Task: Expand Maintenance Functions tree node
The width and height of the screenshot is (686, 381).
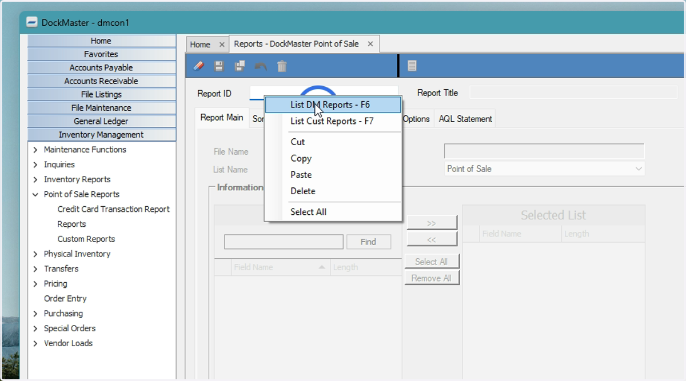Action: tap(35, 150)
